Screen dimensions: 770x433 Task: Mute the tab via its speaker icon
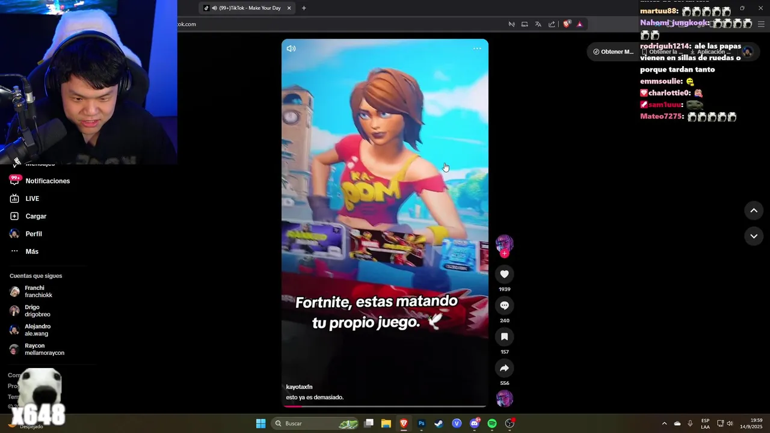(215, 8)
